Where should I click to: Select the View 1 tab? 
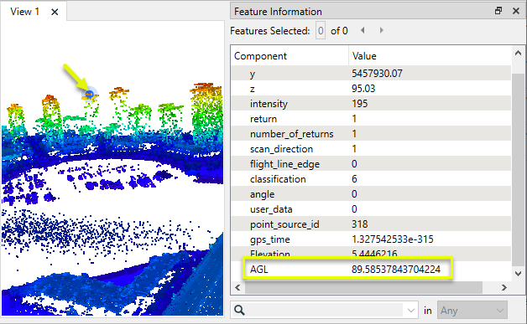[24, 12]
